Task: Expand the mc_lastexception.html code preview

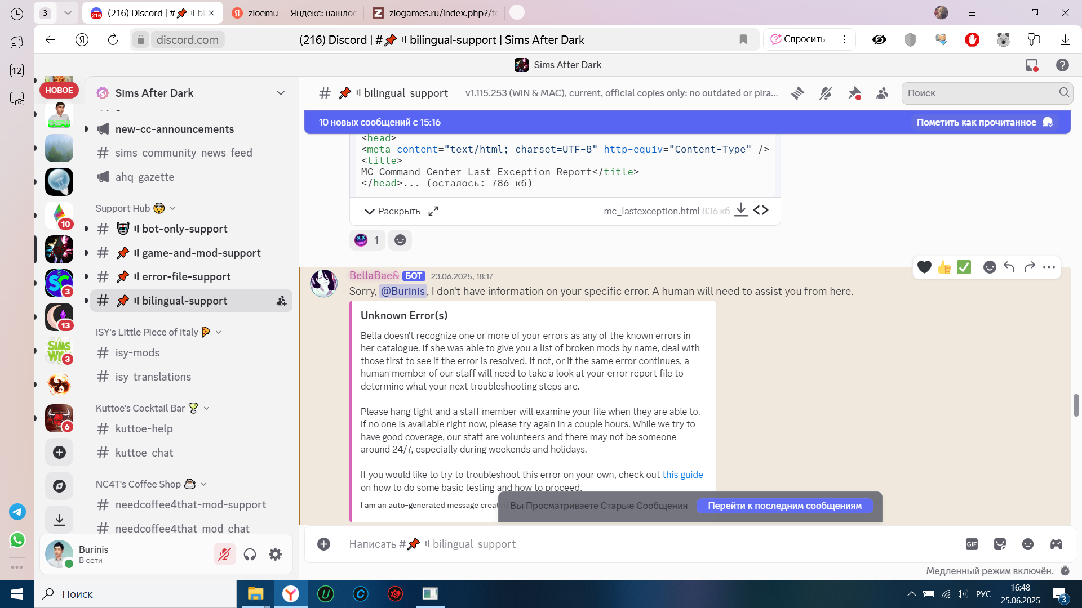Action: (x=392, y=211)
